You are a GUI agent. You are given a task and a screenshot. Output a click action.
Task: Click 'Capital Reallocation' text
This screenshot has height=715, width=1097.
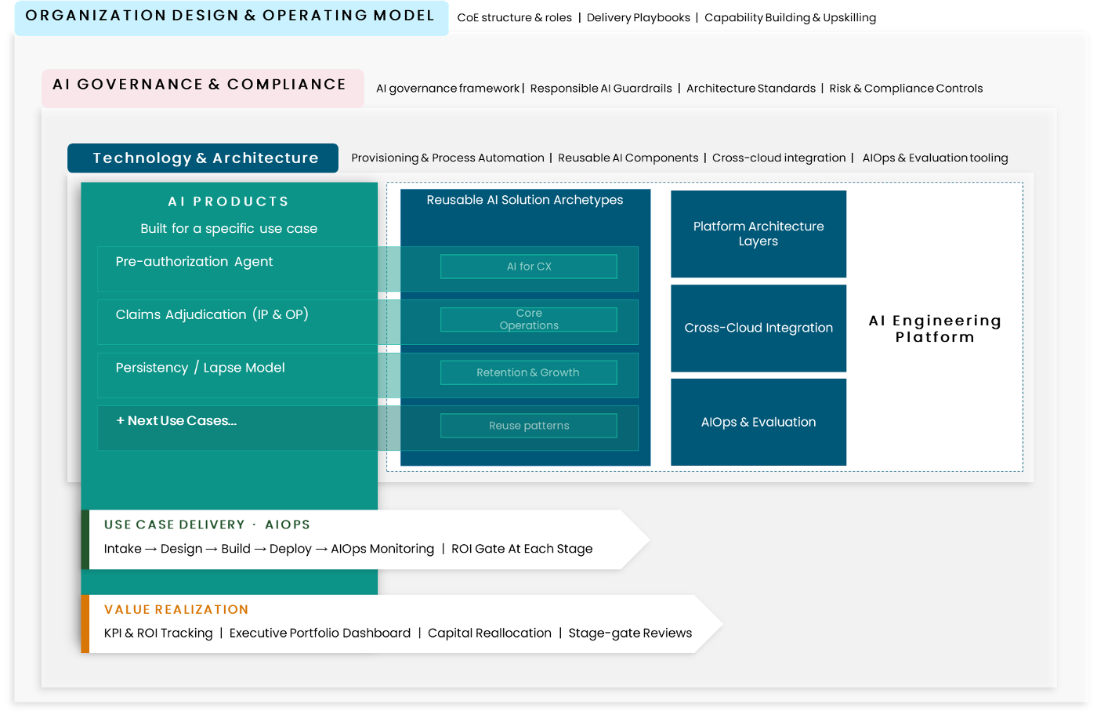click(490, 633)
